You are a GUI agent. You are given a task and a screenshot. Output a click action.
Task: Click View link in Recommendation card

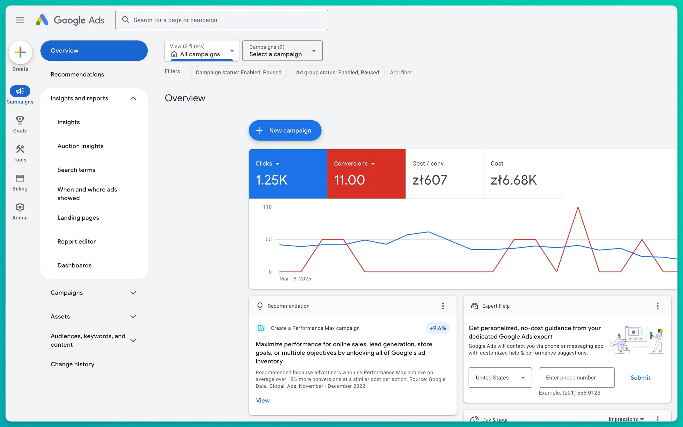pos(263,401)
